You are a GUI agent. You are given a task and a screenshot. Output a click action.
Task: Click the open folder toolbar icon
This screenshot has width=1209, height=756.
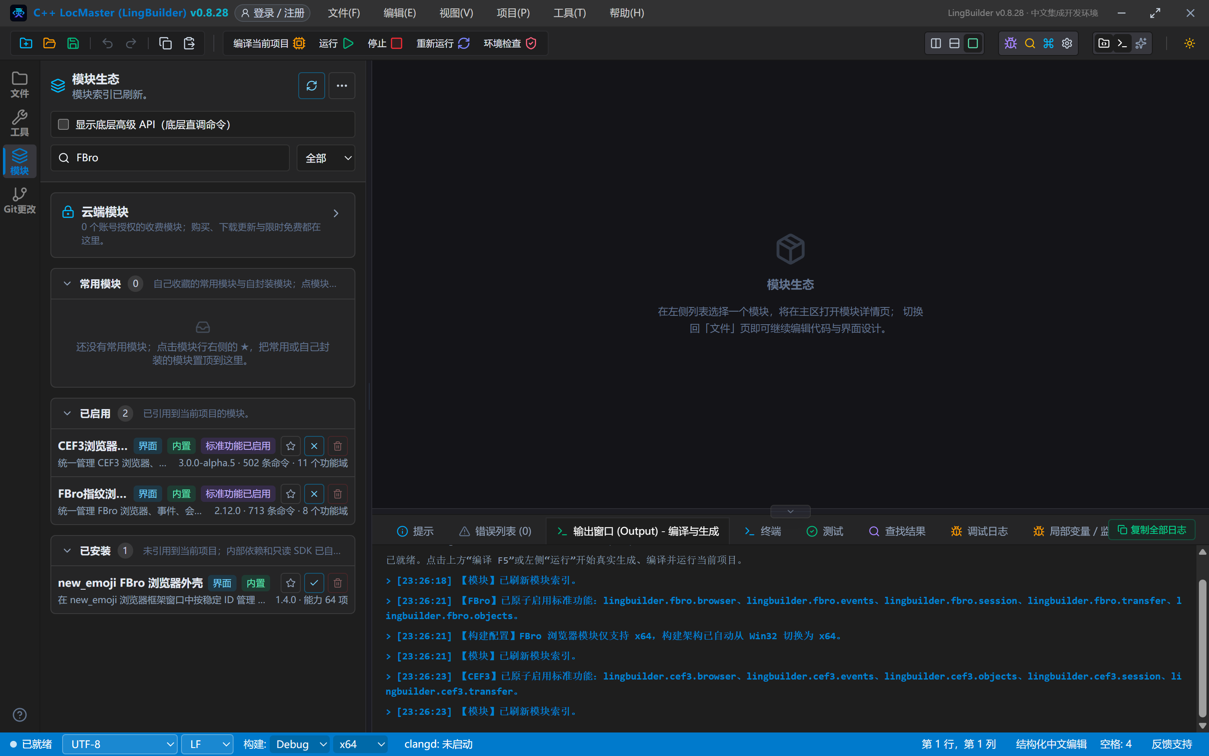50,44
